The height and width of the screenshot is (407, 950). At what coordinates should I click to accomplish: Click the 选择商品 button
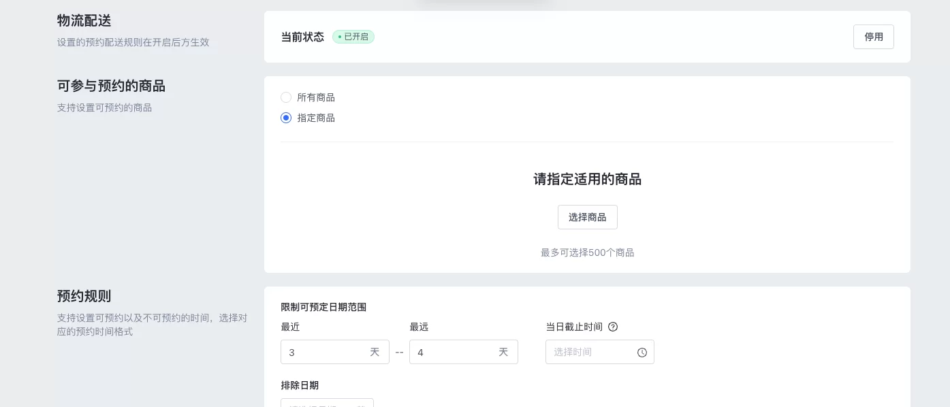587,217
